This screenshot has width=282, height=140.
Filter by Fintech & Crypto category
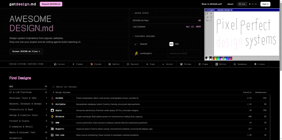(28, 121)
